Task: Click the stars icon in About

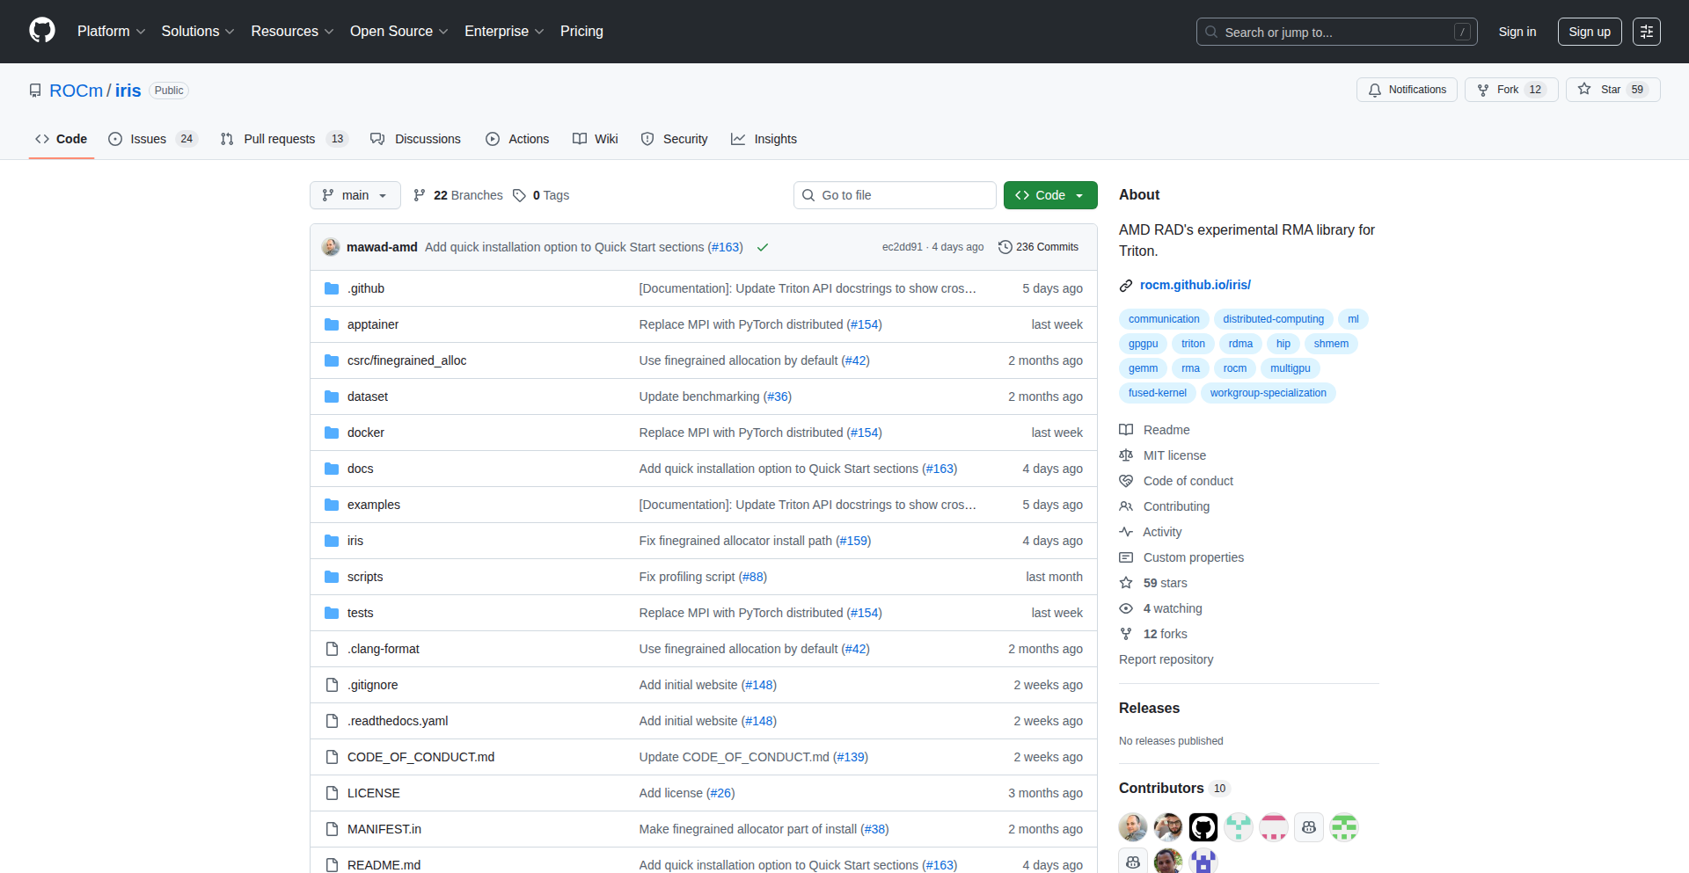Action: [x=1126, y=583]
